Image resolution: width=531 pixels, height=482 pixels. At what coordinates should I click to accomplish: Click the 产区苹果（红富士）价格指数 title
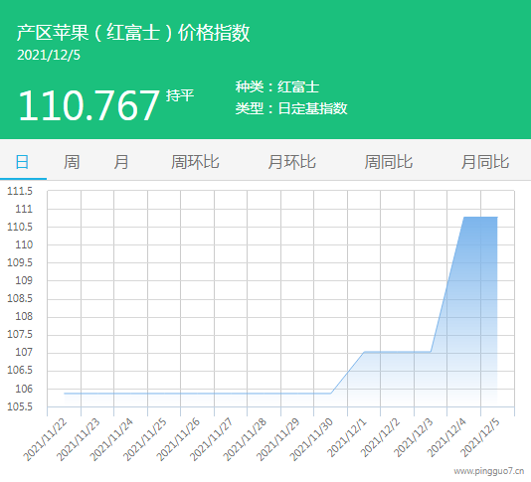(x=133, y=33)
